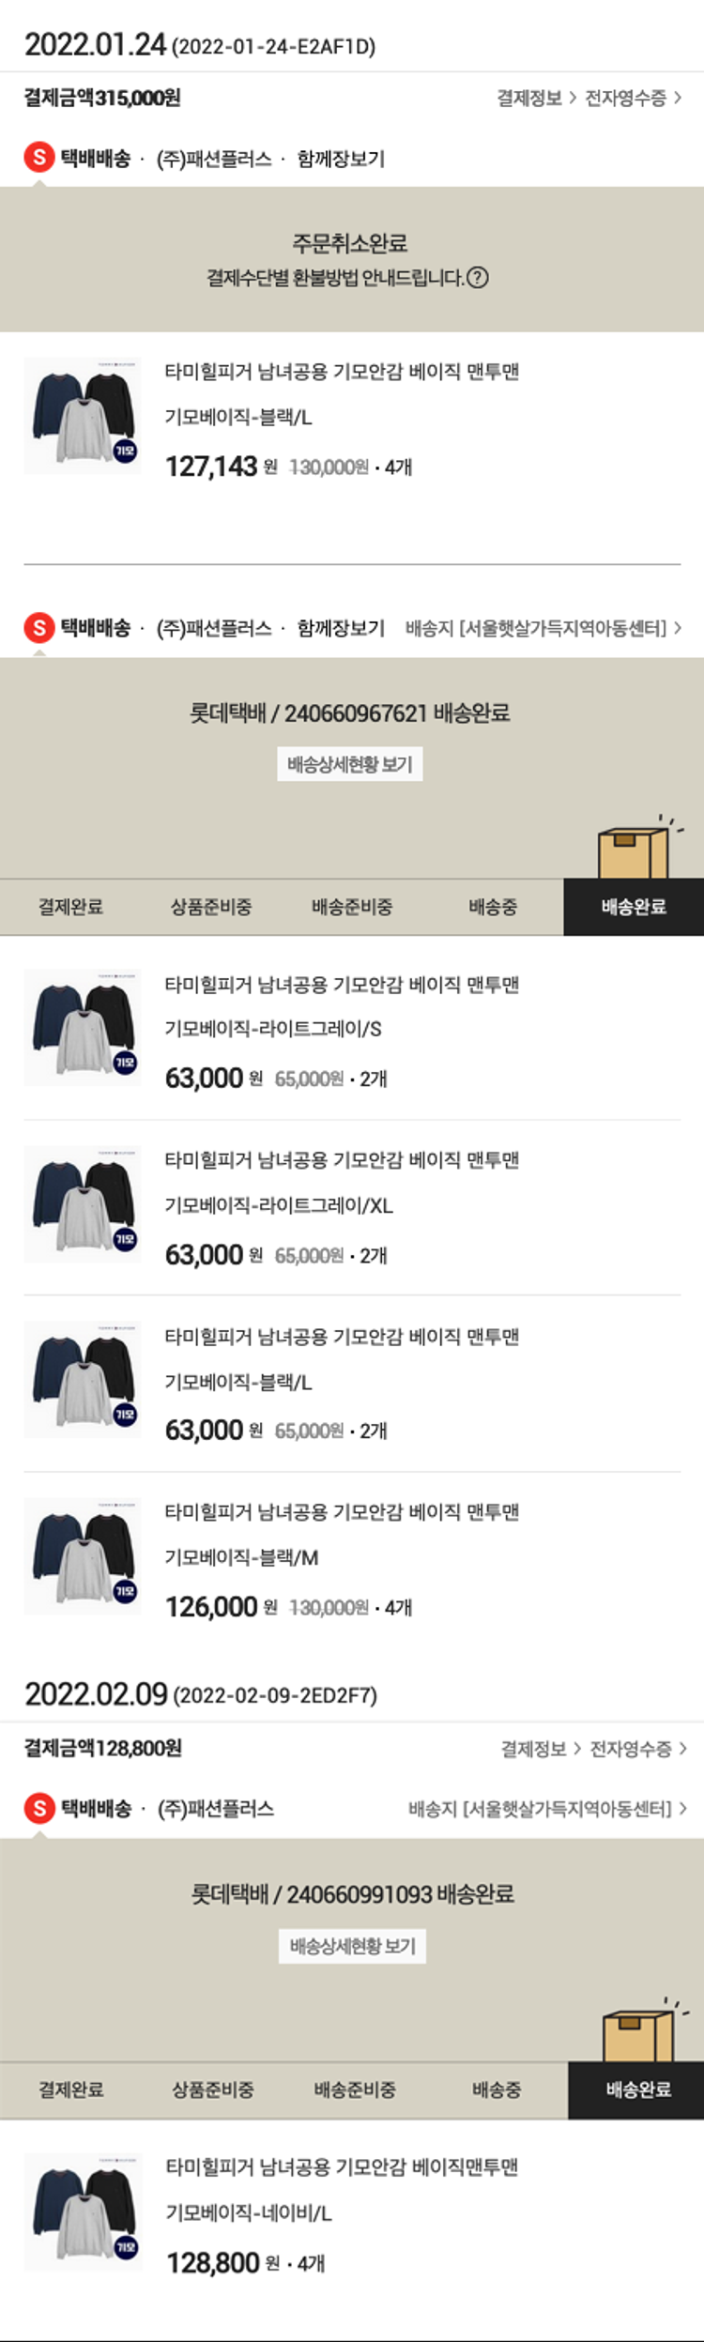Open thumbnail of 라이트그레이/S sweatshirt item
Image resolution: width=704 pixels, height=2342 pixels.
(83, 1027)
